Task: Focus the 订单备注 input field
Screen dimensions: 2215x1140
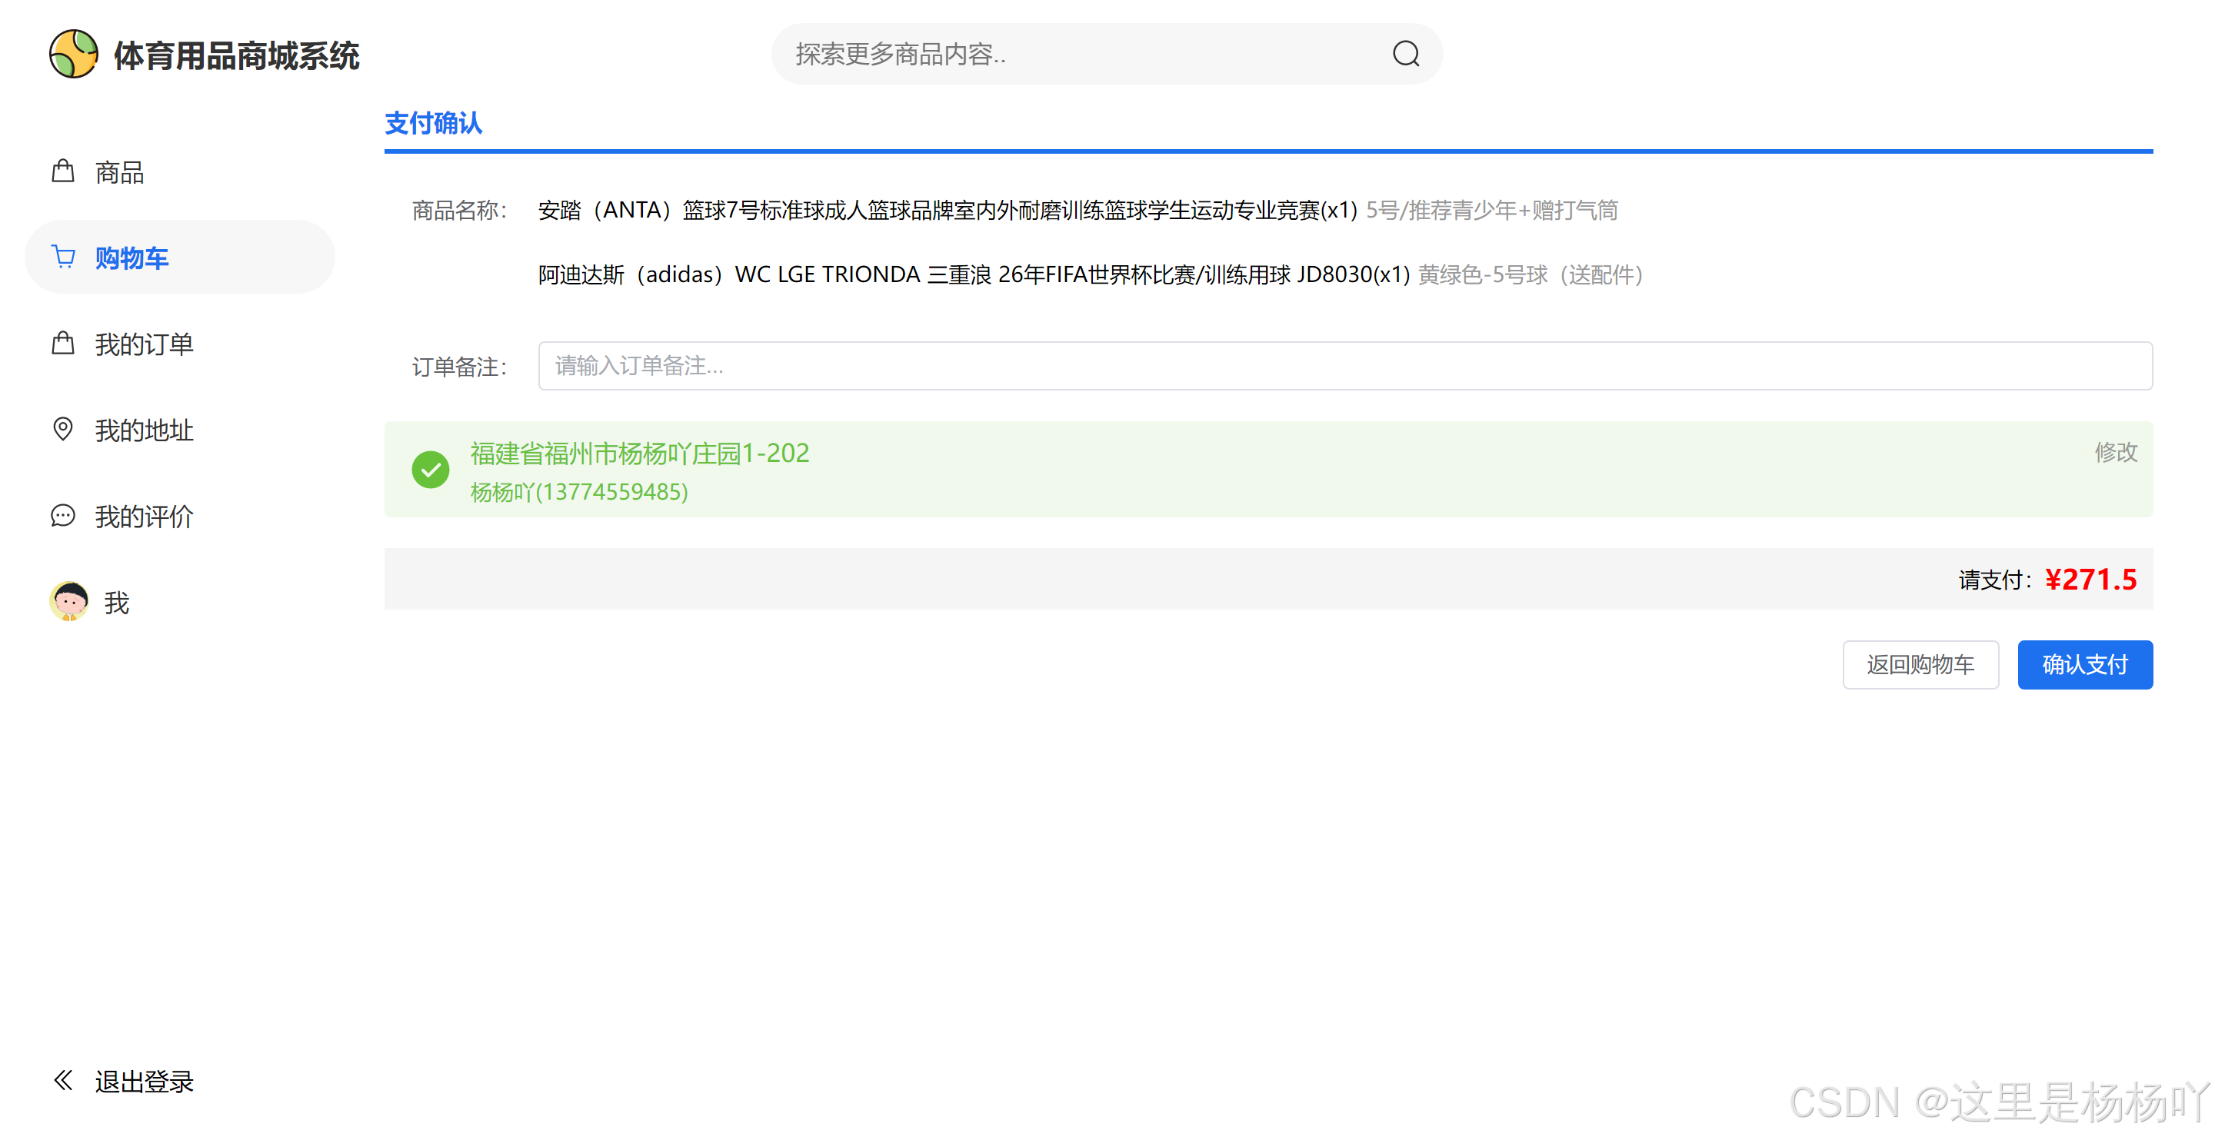Action: tap(1345, 366)
